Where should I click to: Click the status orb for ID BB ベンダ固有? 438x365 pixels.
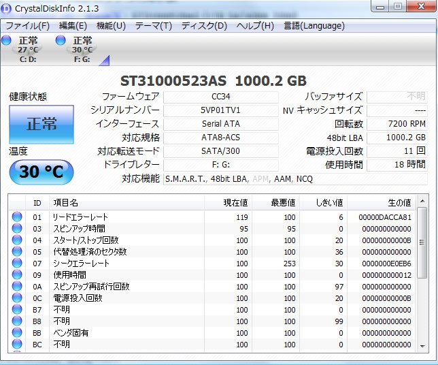coord(17,332)
